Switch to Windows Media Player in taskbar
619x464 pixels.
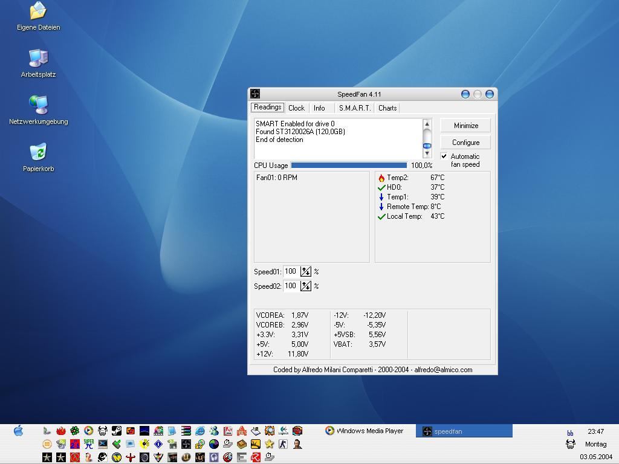pos(365,431)
